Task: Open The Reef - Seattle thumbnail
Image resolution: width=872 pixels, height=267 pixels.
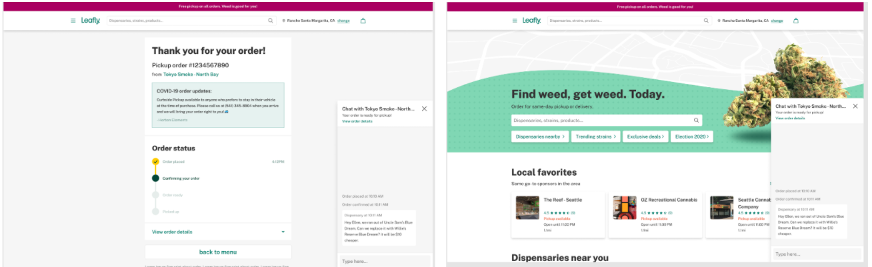Action: click(527, 208)
